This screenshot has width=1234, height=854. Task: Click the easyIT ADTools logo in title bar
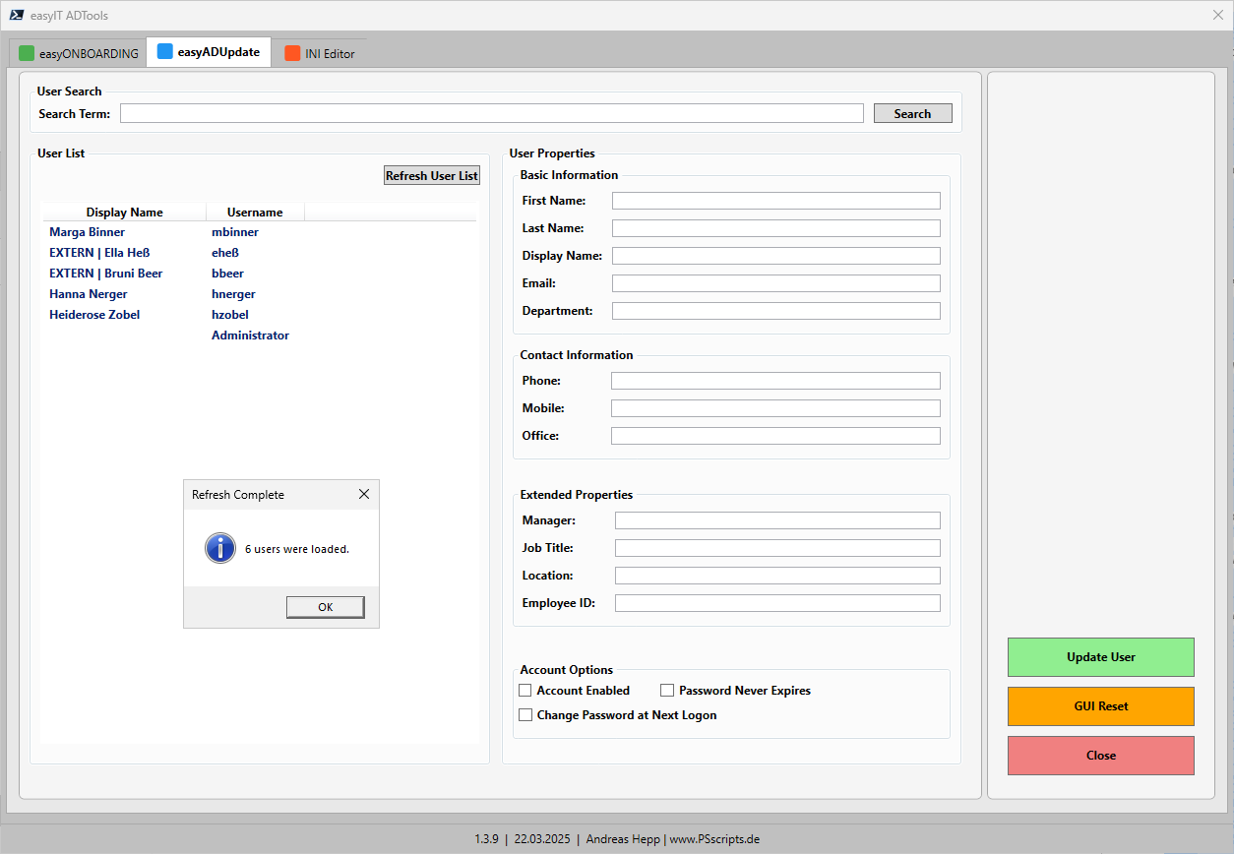click(18, 14)
